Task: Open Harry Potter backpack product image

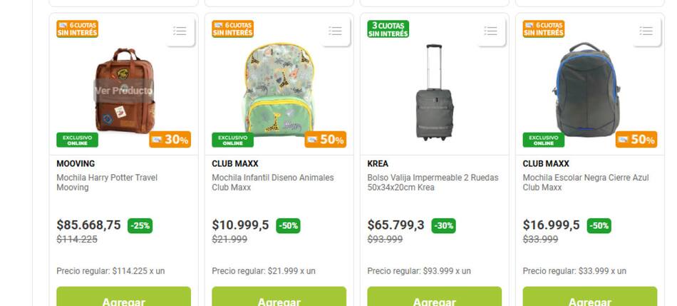Action: pyautogui.click(x=123, y=89)
